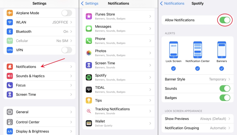Select the Banners alert phone illustration

coord(222,50)
